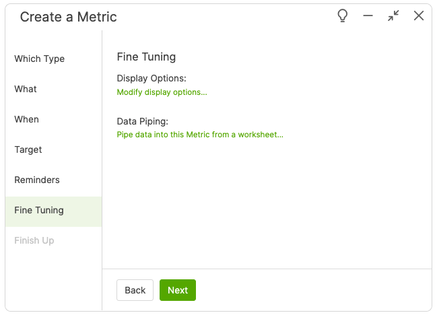Switch to the When step
The width and height of the screenshot is (437, 315).
[27, 119]
